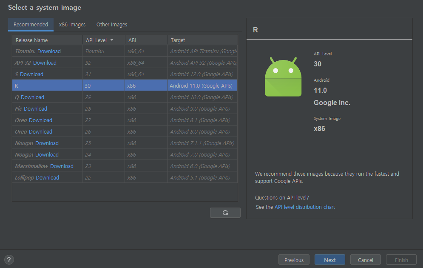Download the Tiramisu system image
The width and height of the screenshot is (423, 268).
[49, 51]
